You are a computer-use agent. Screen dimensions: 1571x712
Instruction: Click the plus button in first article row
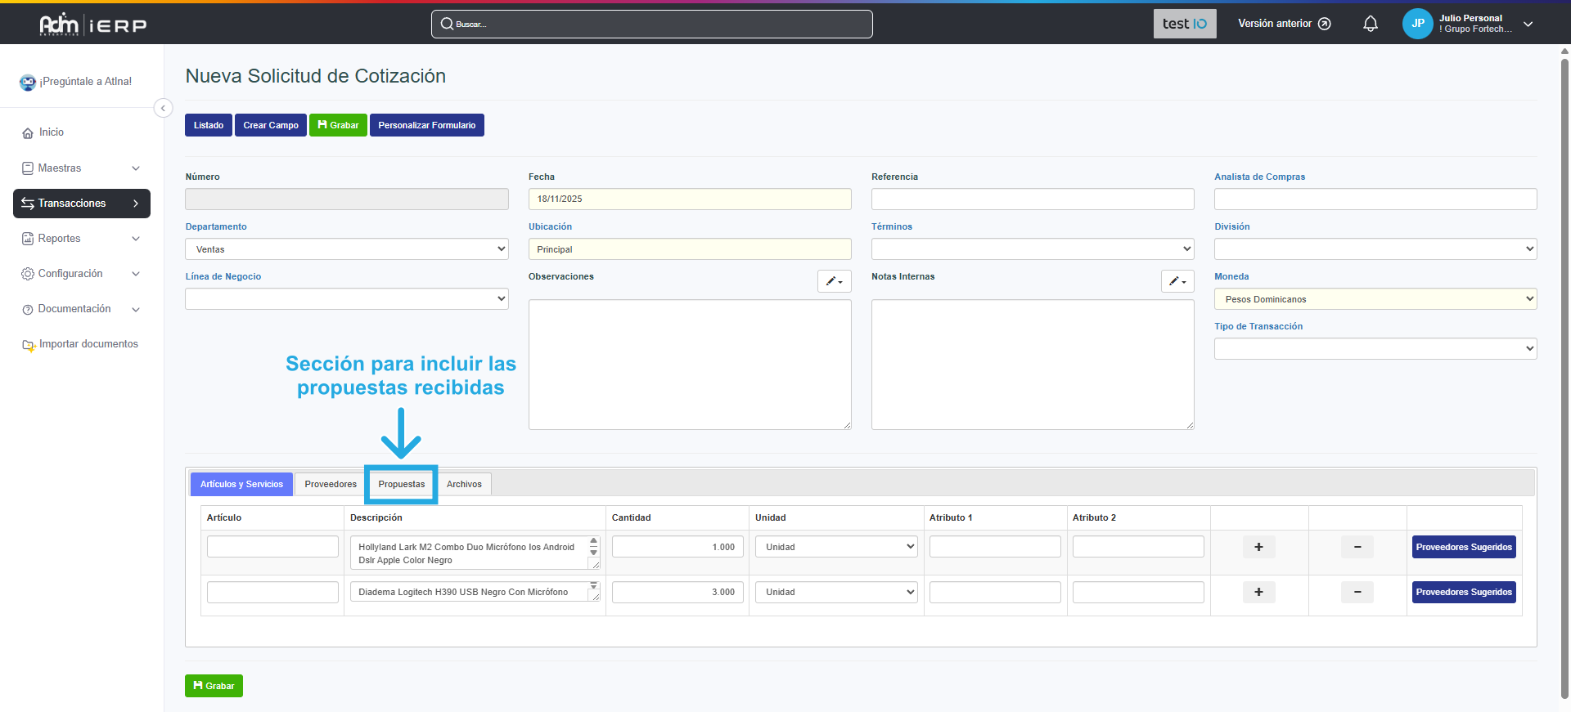click(x=1258, y=547)
